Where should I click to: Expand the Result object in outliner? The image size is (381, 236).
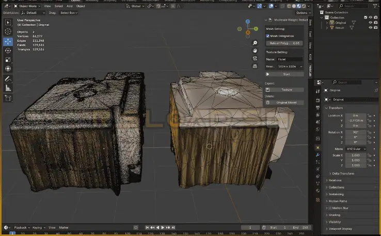point(327,28)
